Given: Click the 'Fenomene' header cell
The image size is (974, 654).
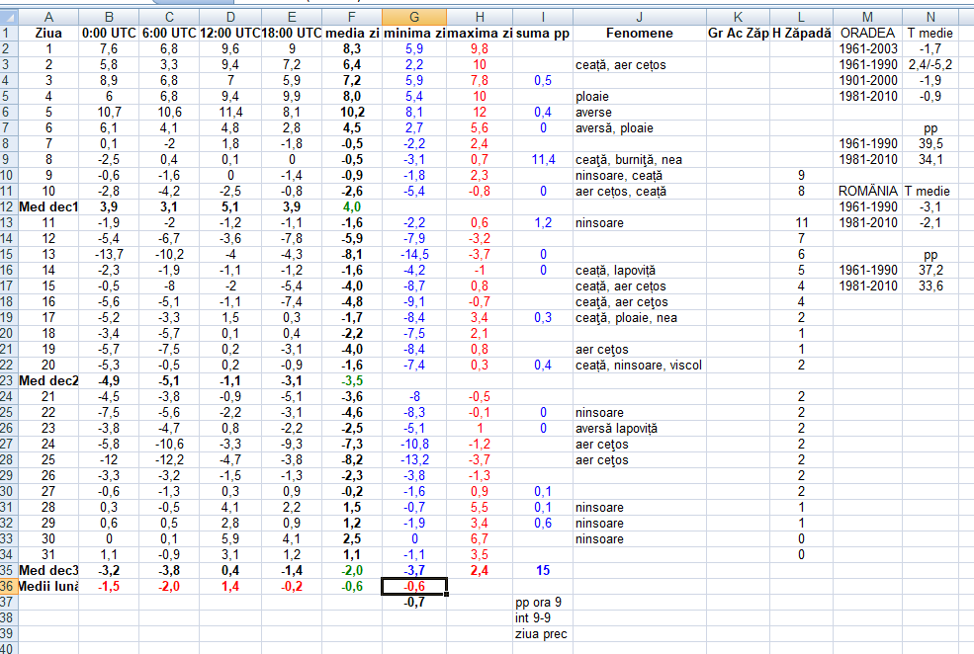Looking at the screenshot, I should [639, 34].
